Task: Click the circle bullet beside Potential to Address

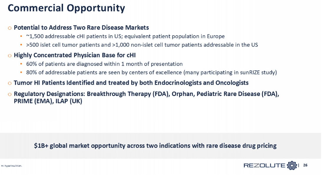Action: (x=10, y=28)
